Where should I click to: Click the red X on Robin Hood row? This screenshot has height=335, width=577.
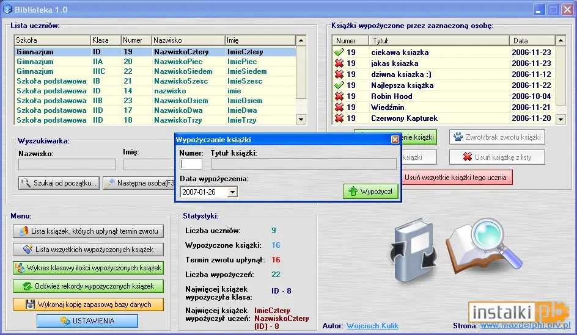pos(339,96)
